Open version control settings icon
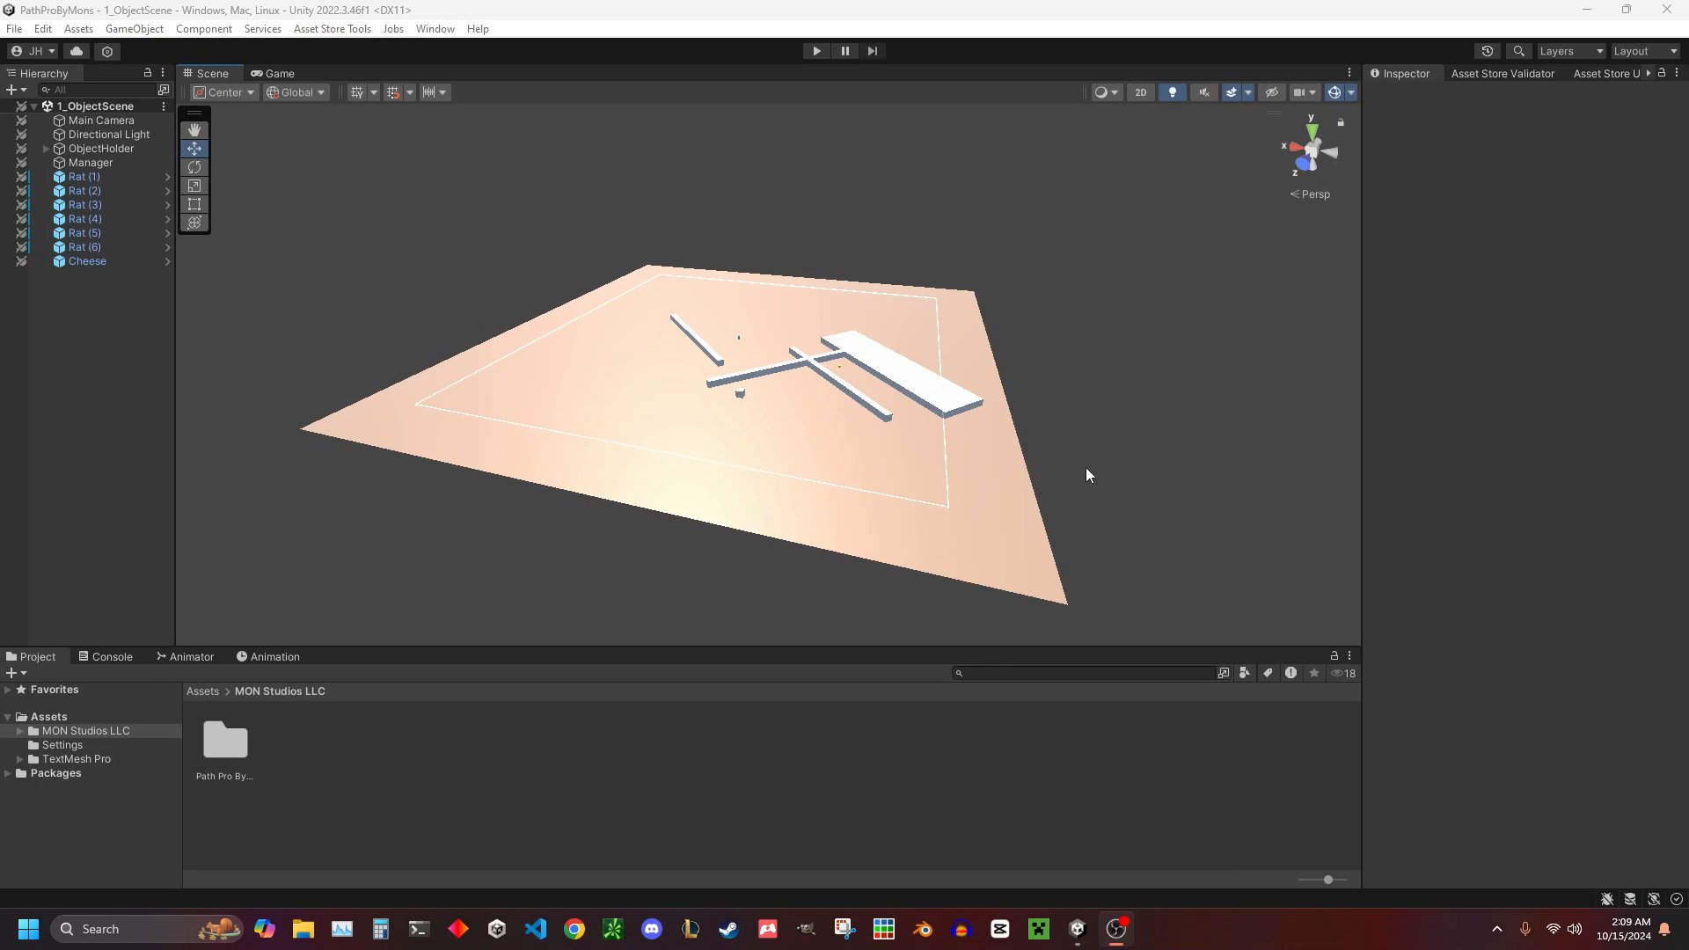 click(107, 51)
